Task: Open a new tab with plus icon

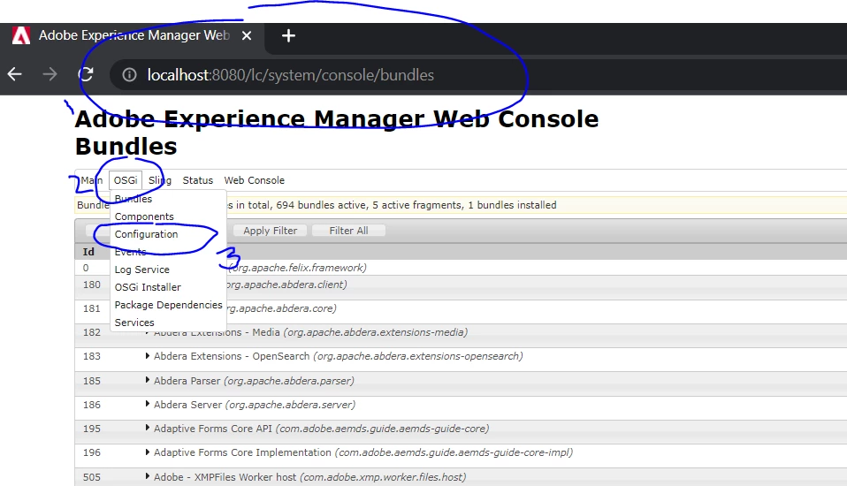Action: click(288, 35)
